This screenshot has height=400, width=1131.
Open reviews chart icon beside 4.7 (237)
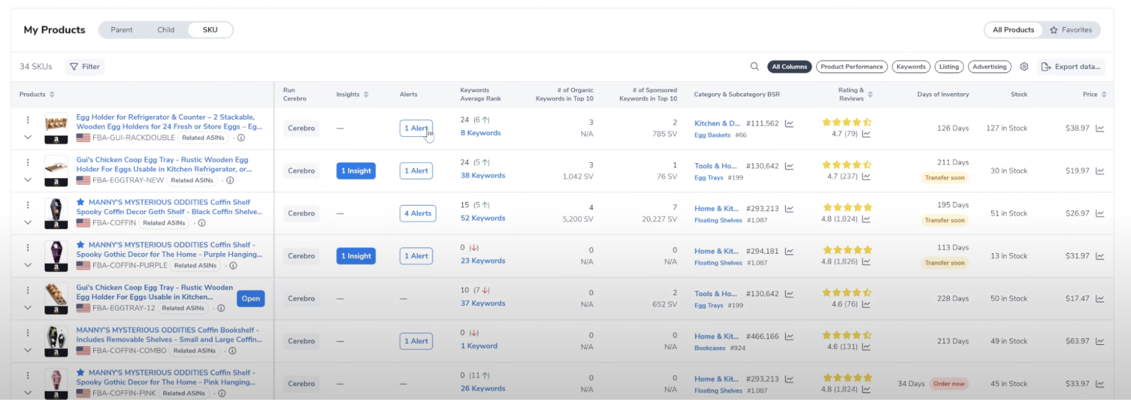point(866,176)
